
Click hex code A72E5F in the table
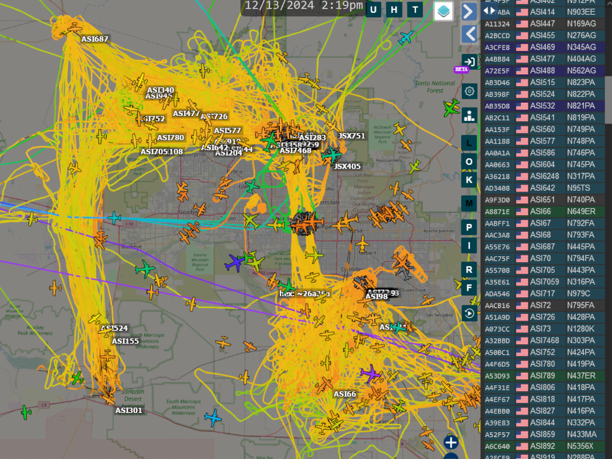pyautogui.click(x=497, y=71)
